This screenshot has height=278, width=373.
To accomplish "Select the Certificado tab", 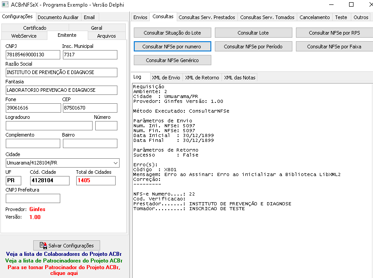I will [x=35, y=27].
